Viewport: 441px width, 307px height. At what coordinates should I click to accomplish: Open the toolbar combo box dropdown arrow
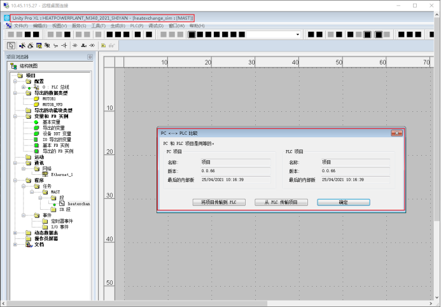point(297,34)
